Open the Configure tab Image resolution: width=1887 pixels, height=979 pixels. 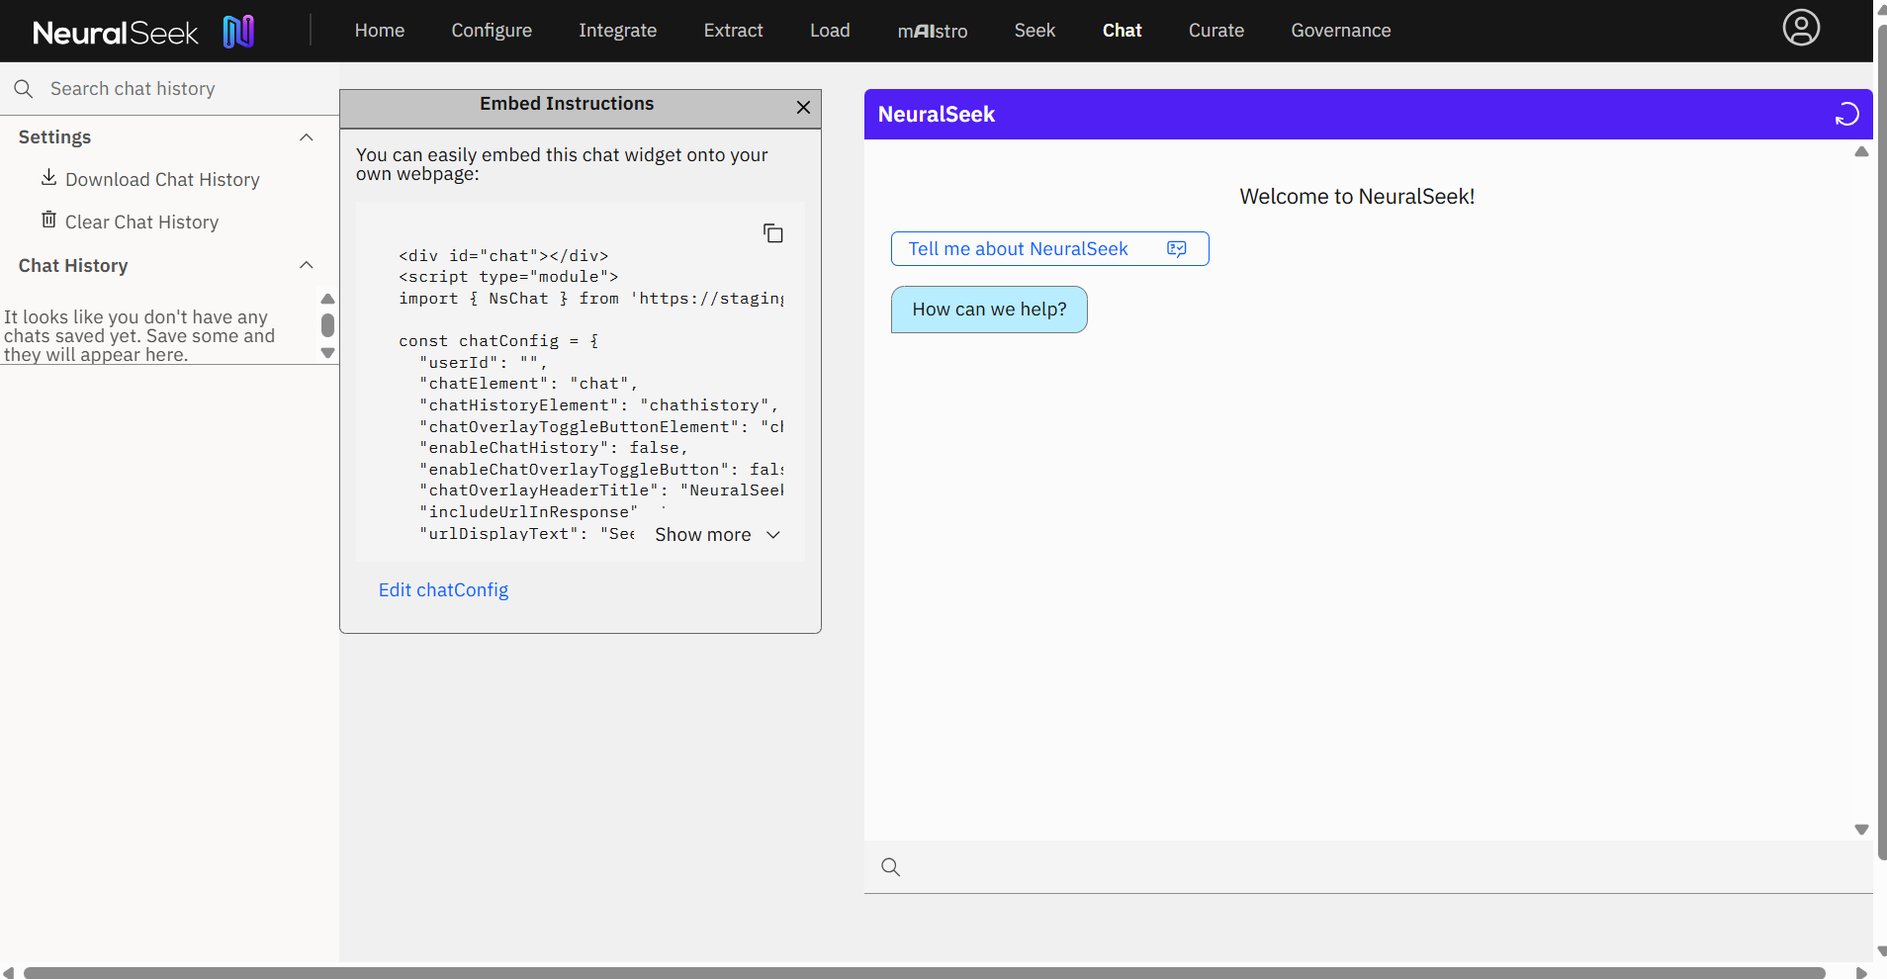pos(492,31)
